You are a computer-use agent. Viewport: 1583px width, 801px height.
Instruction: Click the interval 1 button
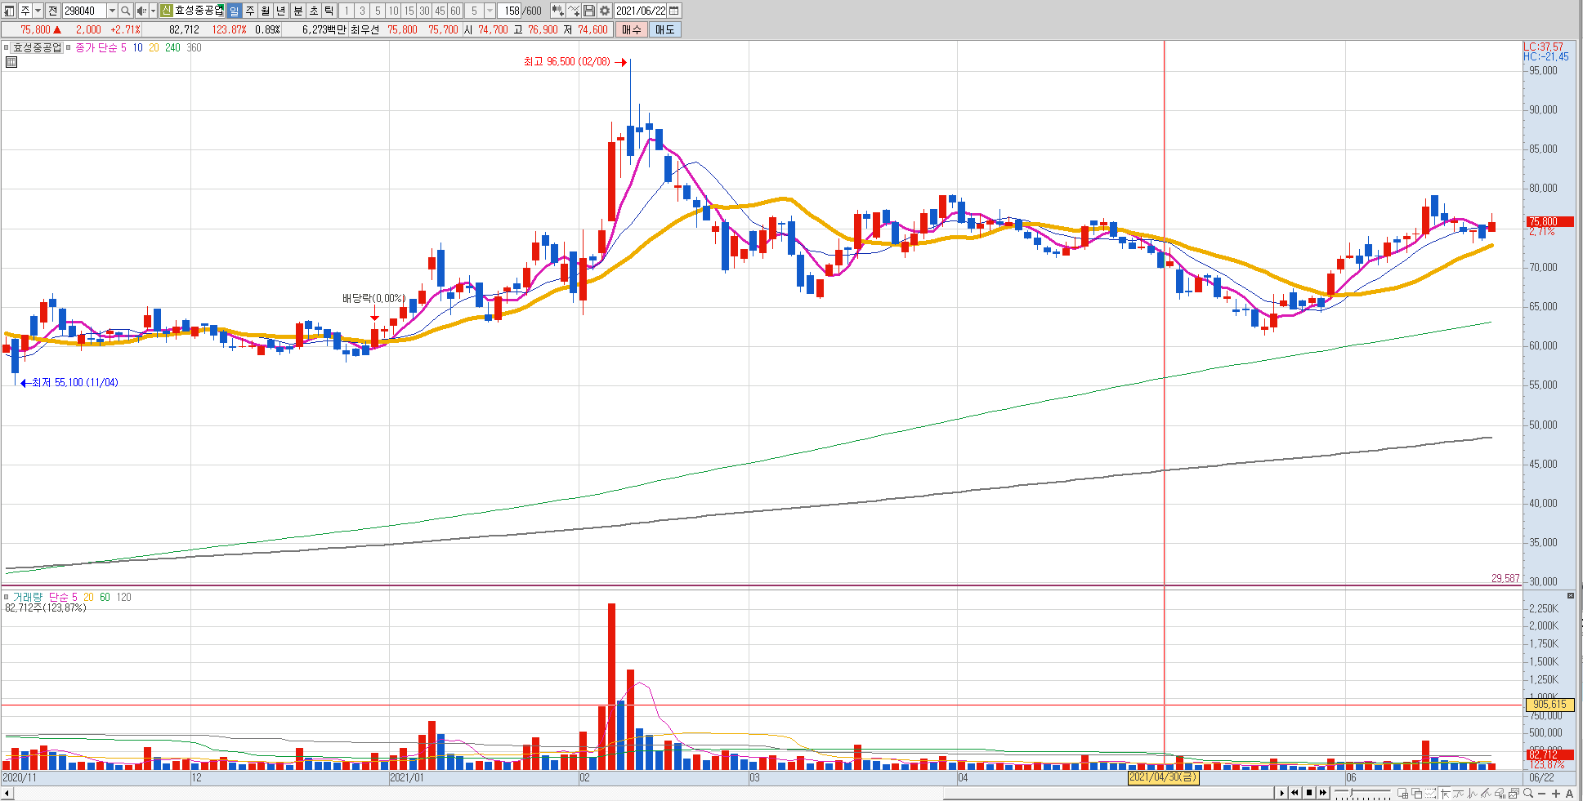347,11
